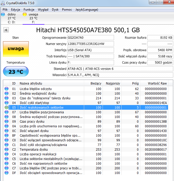Select row Temperatura dysku
The image size is (174, 181).
86,149
